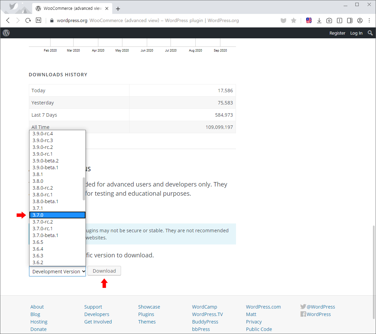This screenshot has width=376, height=334.
Task: Open the Developers footer link
Action: [x=97, y=314]
